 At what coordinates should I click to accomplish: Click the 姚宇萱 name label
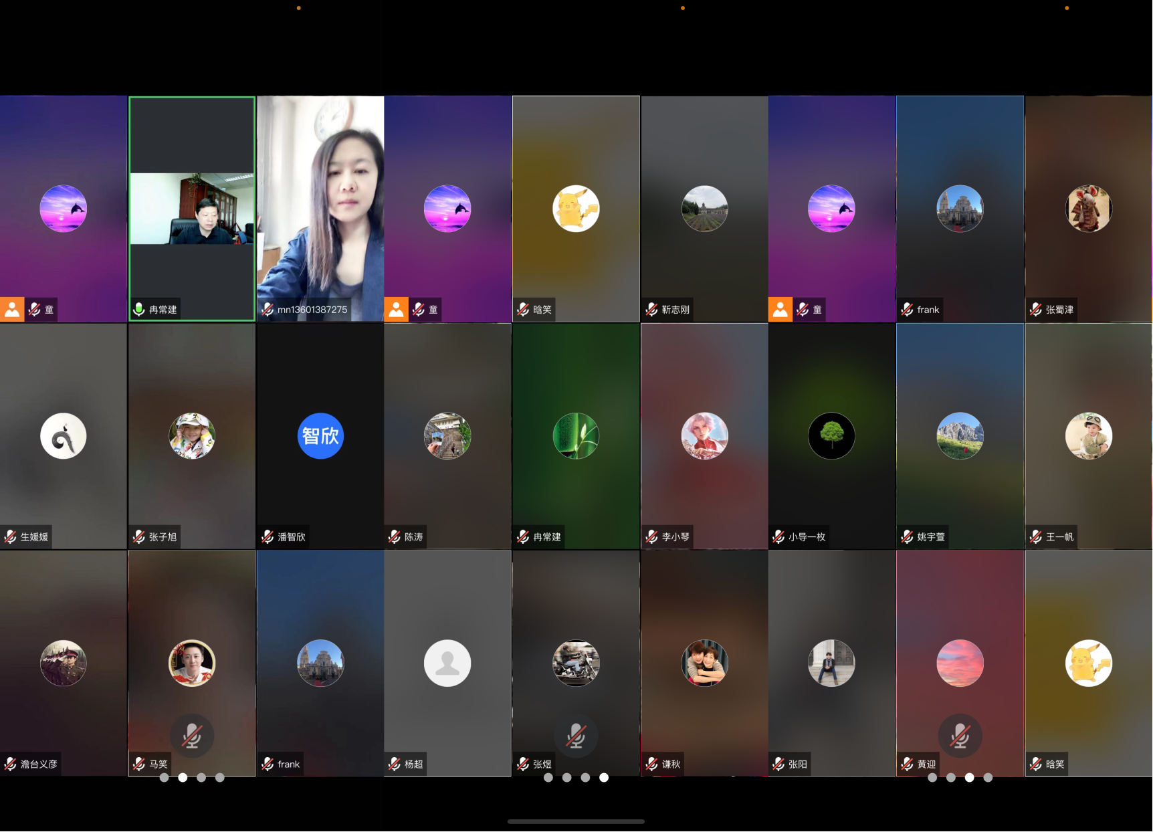click(x=930, y=536)
